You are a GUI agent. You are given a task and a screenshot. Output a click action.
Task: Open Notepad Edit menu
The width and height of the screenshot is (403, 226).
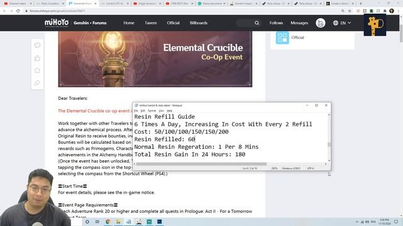tap(143, 110)
